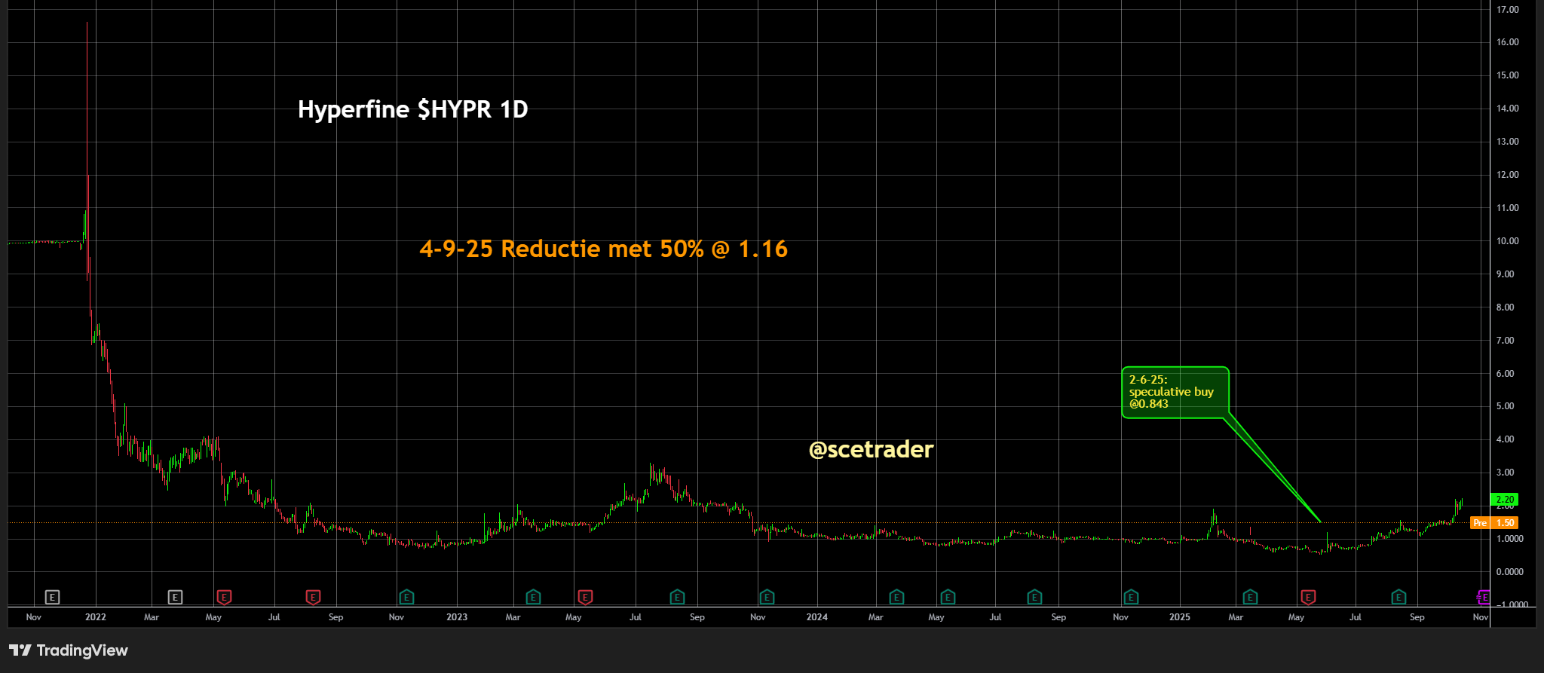Image resolution: width=1544 pixels, height=673 pixels.
Task: Click the green earnings marker at Nov 2023
Action: pos(767,597)
